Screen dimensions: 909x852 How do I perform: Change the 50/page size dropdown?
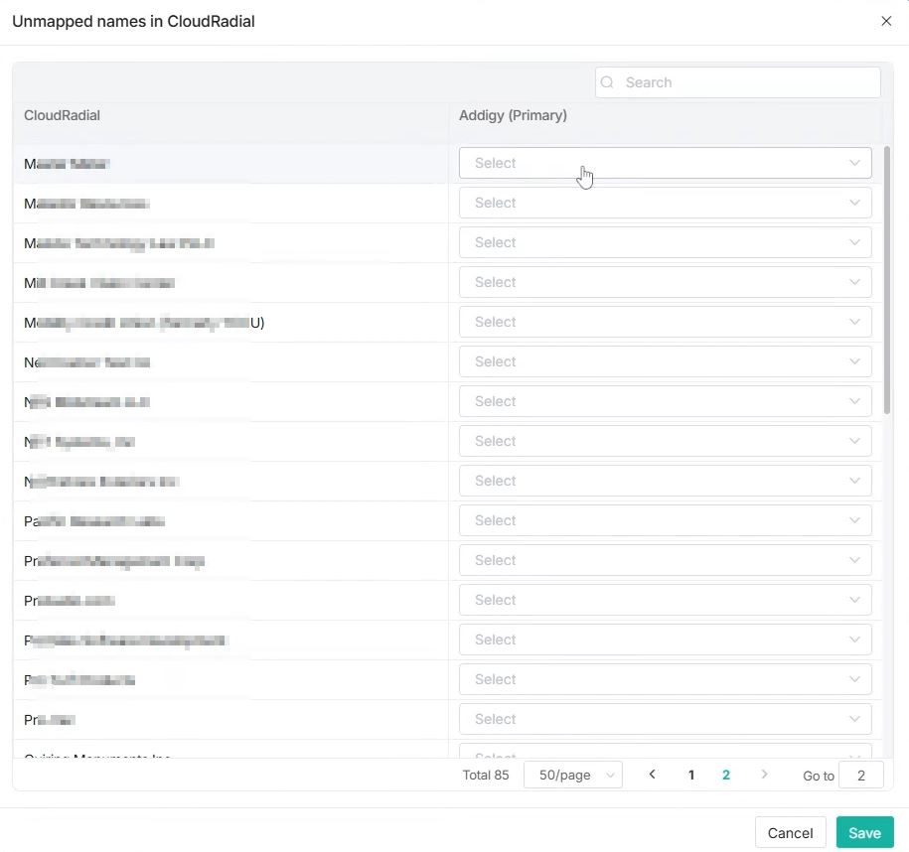coord(573,776)
